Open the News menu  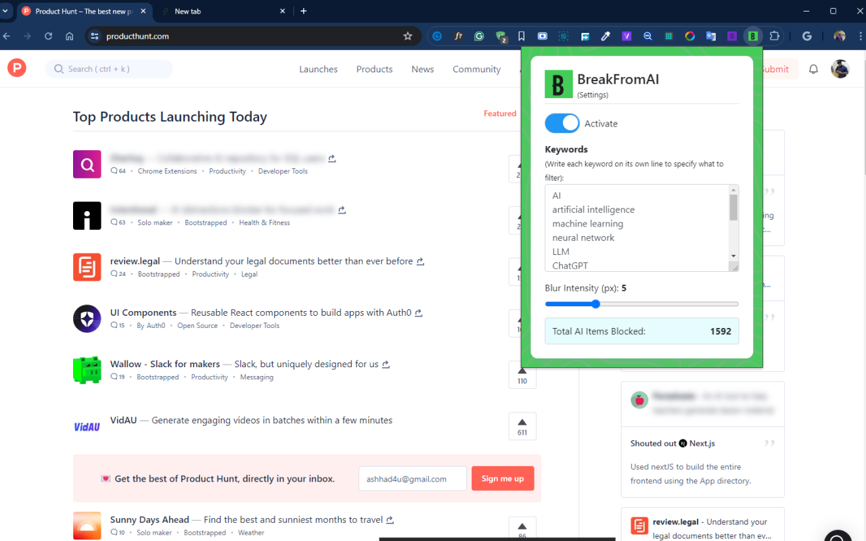423,69
